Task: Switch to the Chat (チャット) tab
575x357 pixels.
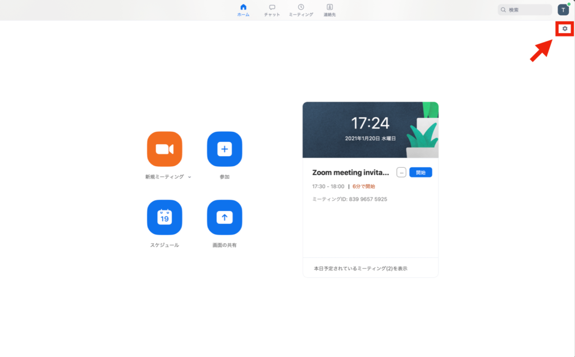Action: 272,10
